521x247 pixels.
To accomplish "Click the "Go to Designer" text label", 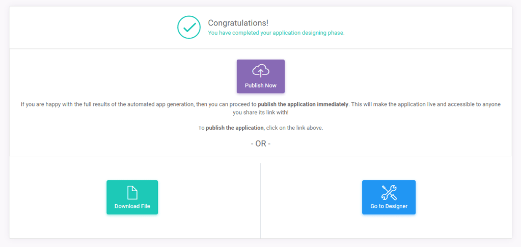I will point(389,206).
